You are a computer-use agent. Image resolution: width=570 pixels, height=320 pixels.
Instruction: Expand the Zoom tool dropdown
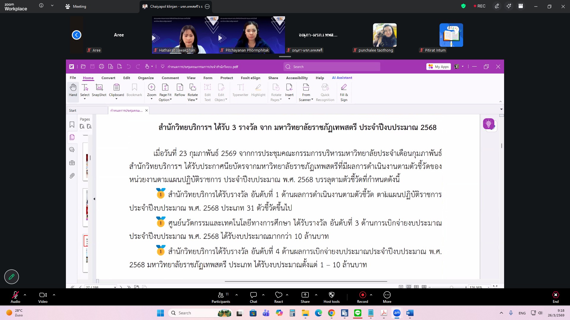[151, 99]
